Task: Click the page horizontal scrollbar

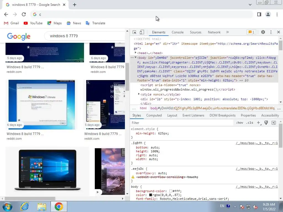Action: coord(30,198)
